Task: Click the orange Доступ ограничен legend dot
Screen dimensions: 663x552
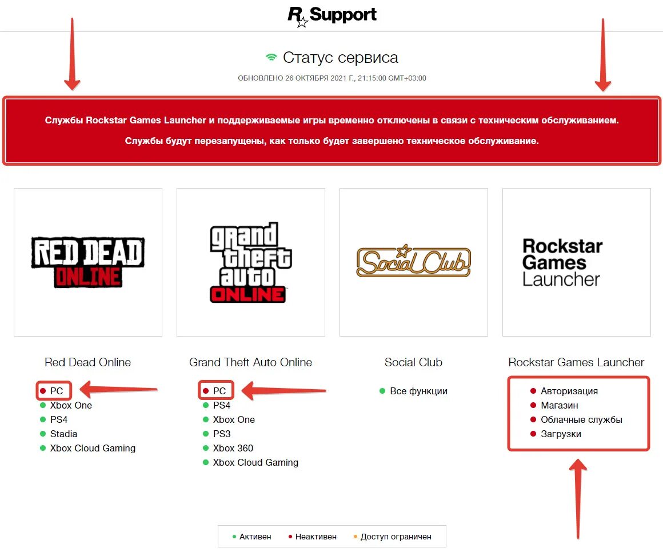Action: point(355,537)
